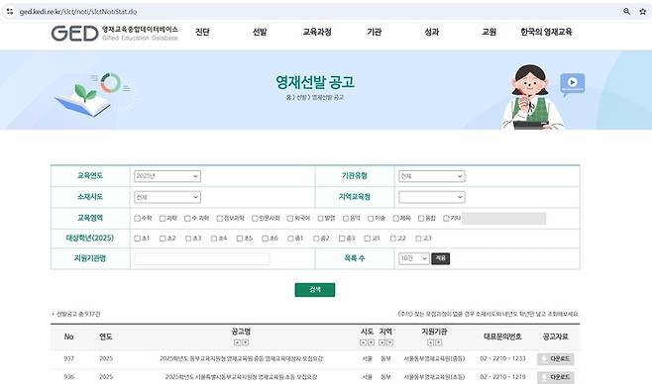Tick the 중1 target grade checkbox
652x384 pixels.
point(290,239)
